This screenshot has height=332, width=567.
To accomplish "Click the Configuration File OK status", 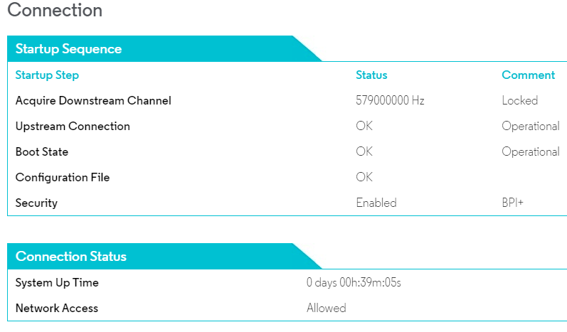I will click(x=364, y=178).
